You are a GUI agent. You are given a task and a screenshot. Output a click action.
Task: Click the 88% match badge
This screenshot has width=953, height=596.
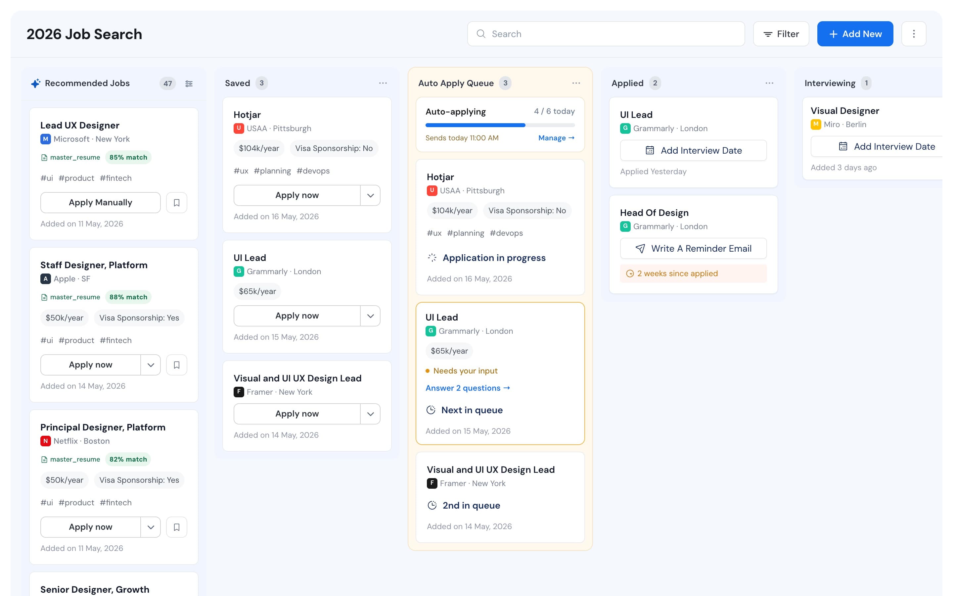[128, 297]
